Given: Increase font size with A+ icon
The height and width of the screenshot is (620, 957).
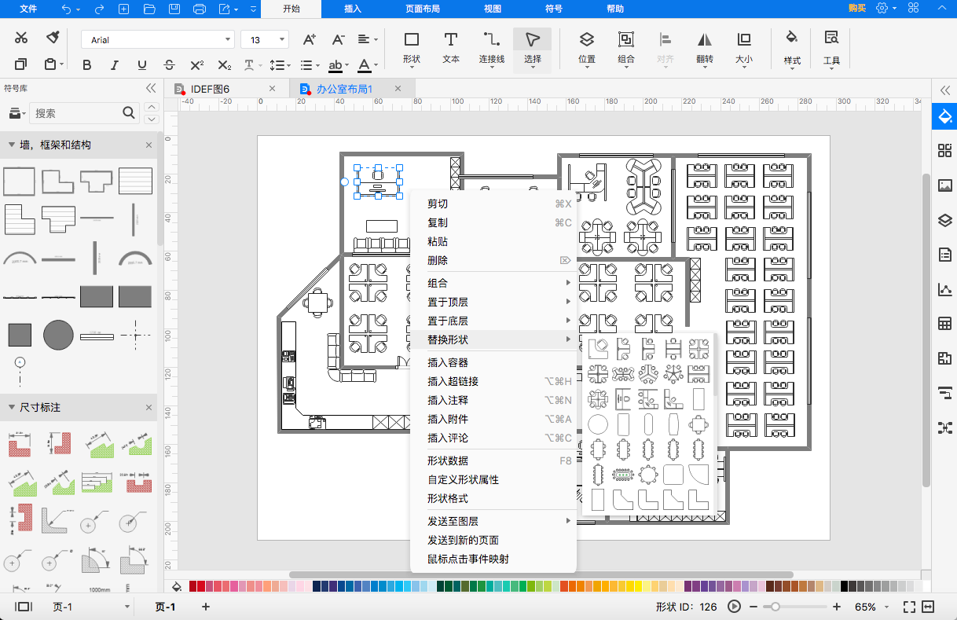Looking at the screenshot, I should [x=310, y=39].
